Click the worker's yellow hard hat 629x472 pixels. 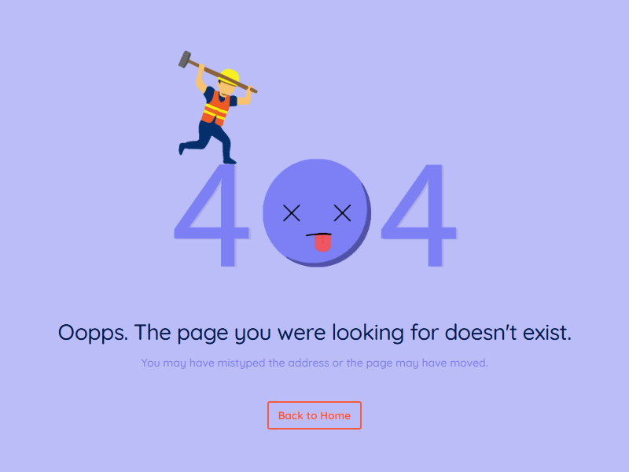tap(230, 77)
